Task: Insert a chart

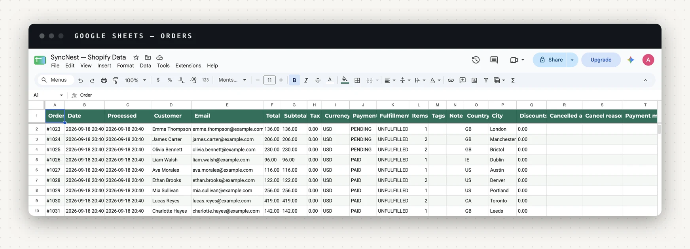Action: tap(474, 80)
